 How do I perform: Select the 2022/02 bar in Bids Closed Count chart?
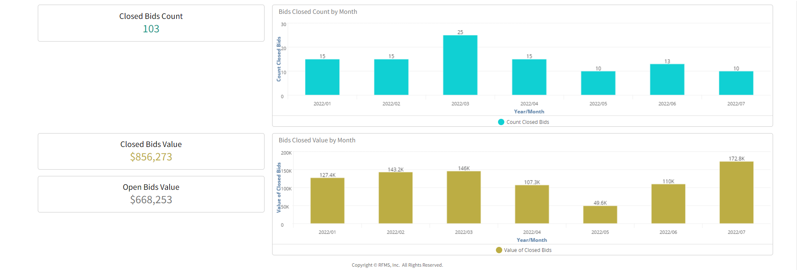tap(391, 77)
